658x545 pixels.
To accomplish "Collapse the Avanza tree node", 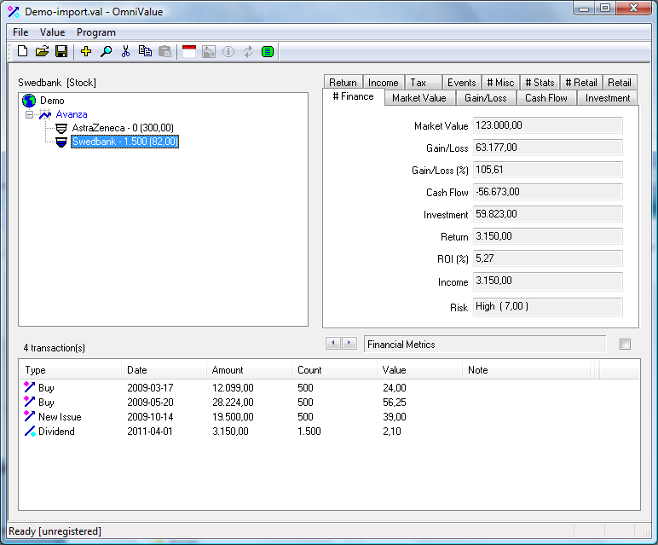I will tap(29, 114).
